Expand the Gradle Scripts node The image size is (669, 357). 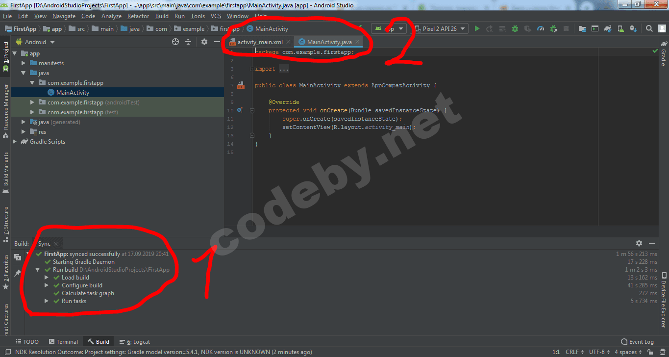click(x=15, y=142)
